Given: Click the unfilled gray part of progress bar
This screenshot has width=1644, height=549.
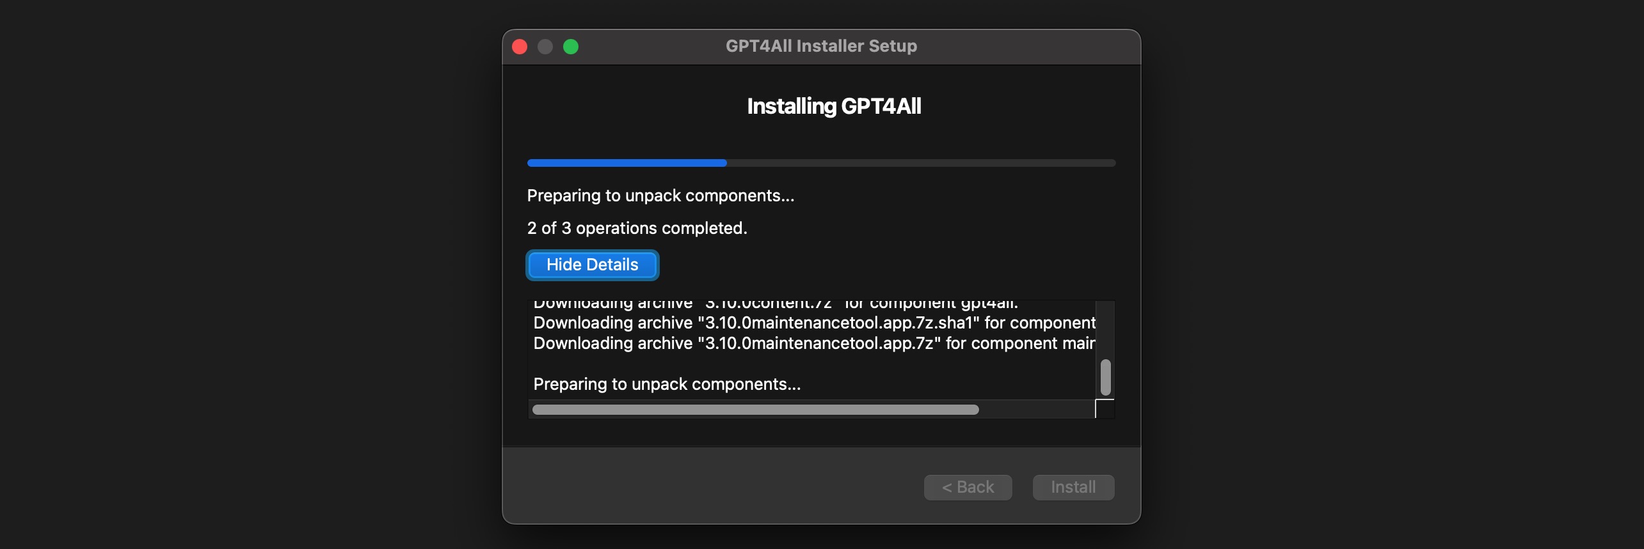Looking at the screenshot, I should tap(922, 163).
